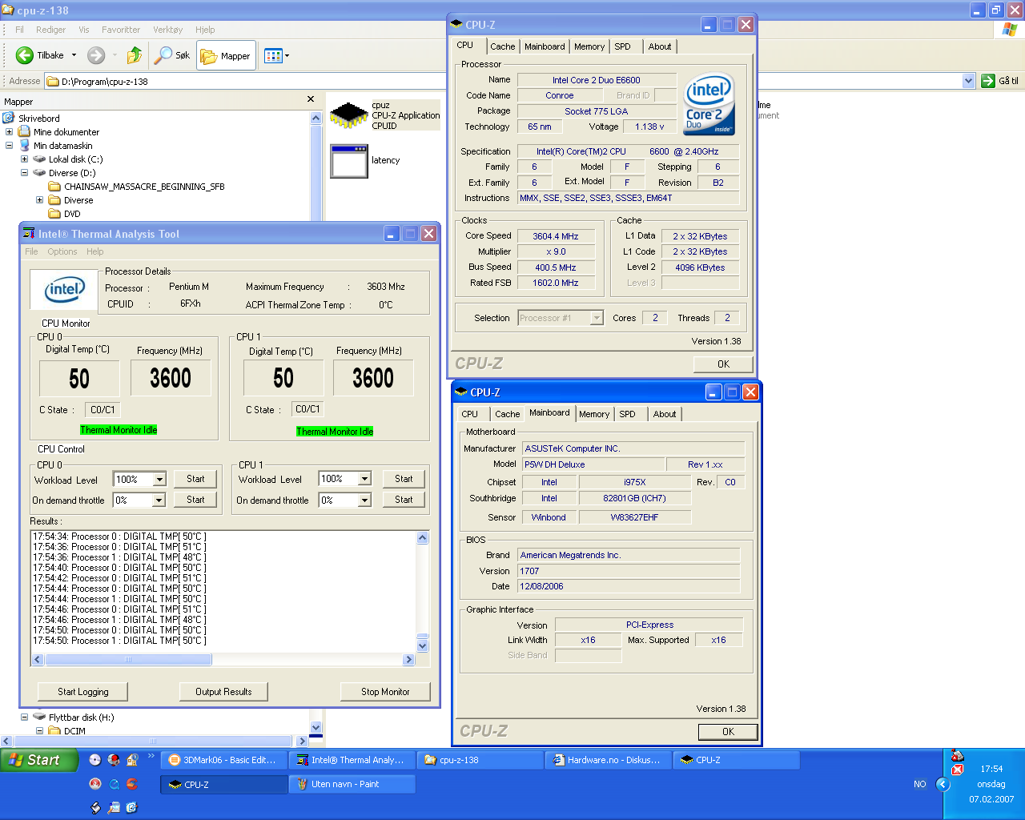This screenshot has height=820, width=1025.
Task: Click the Windows Start button
Action: pos(40,760)
